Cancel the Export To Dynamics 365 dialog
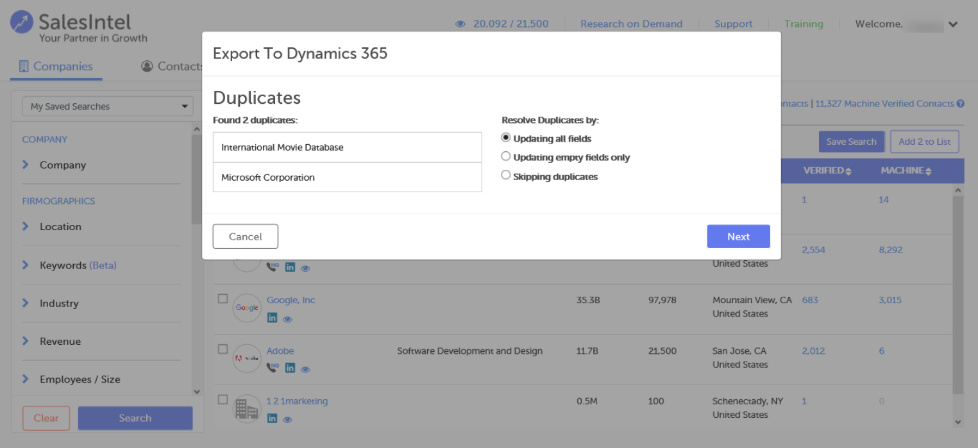This screenshot has height=448, width=978. pos(246,236)
